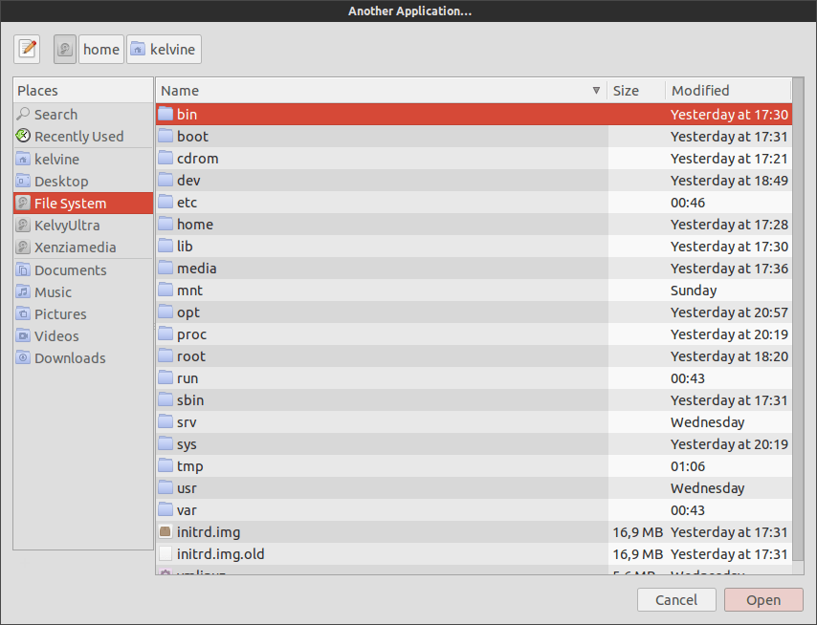The height and width of the screenshot is (625, 817).
Task: Open the Downloads bookmark
Action: click(x=70, y=358)
